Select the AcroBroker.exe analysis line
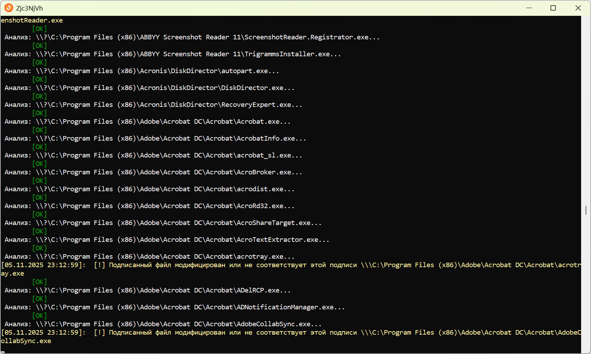The width and height of the screenshot is (591, 354). coord(153,172)
